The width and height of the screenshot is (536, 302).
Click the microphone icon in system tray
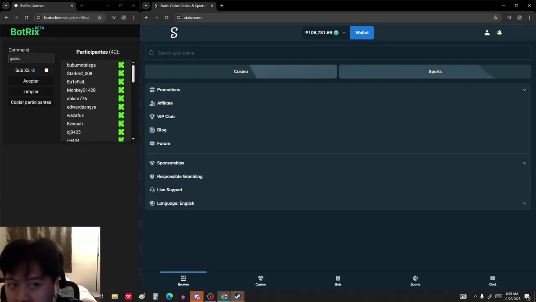[482, 297]
